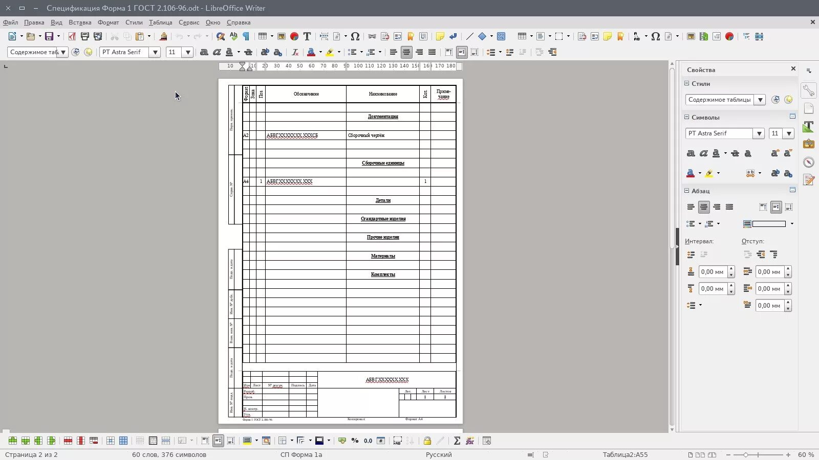
Task: Merge the selected table cells
Action: [x=140, y=441]
